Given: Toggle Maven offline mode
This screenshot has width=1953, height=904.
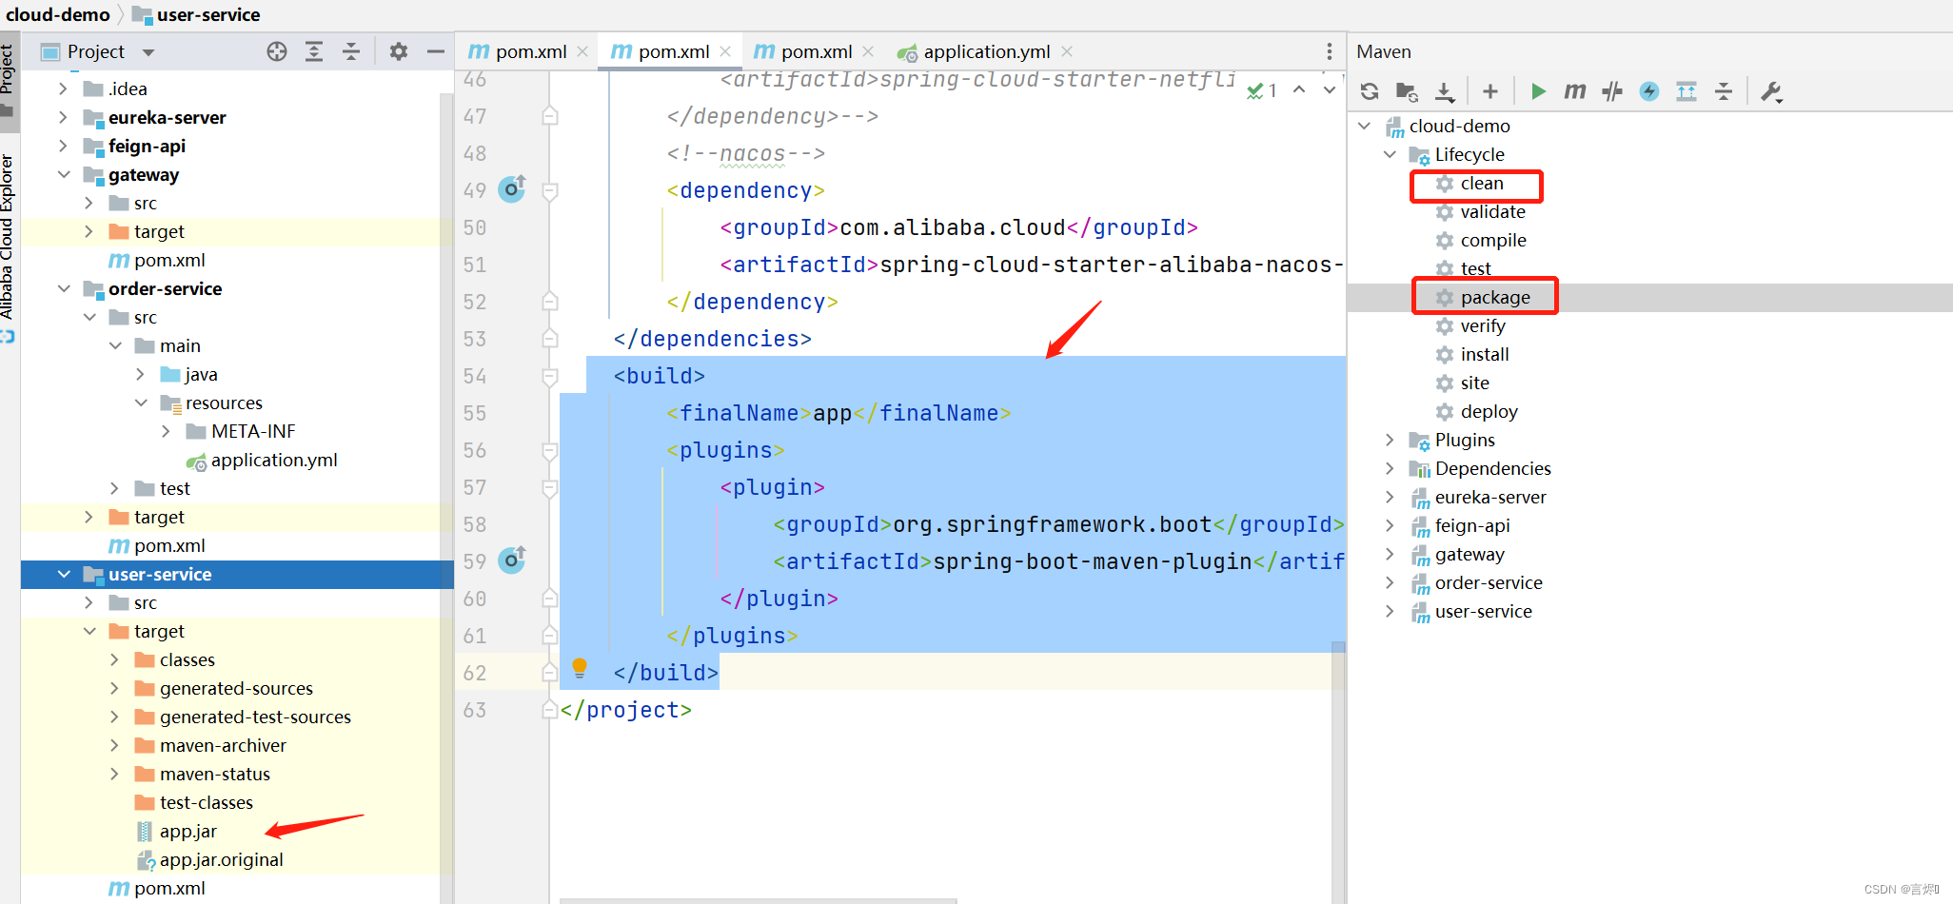Looking at the screenshot, I should [1612, 91].
